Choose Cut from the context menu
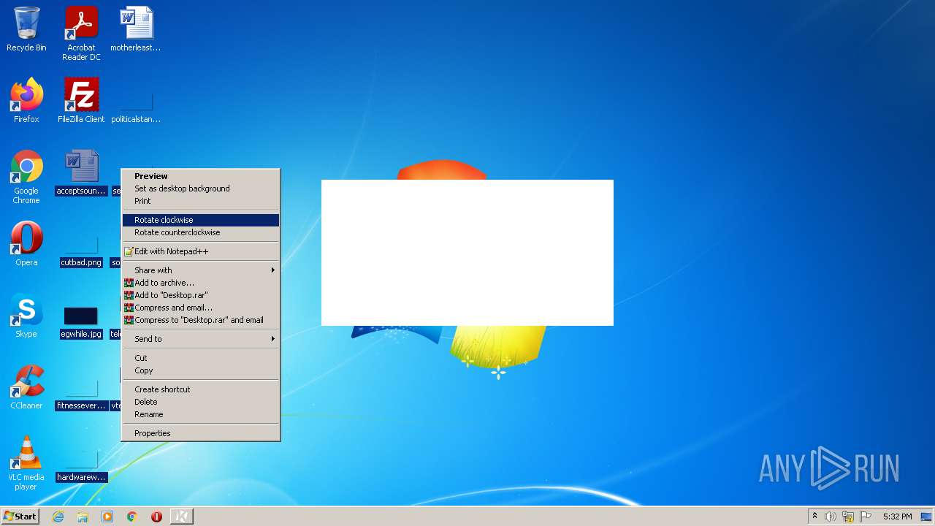Image resolution: width=935 pixels, height=526 pixels. point(201,358)
